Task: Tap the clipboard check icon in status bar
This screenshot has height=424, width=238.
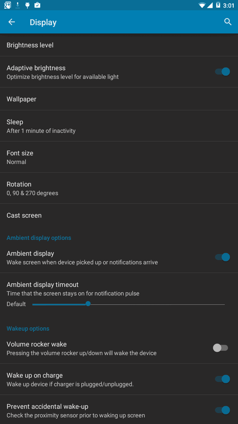Action: tap(37, 5)
